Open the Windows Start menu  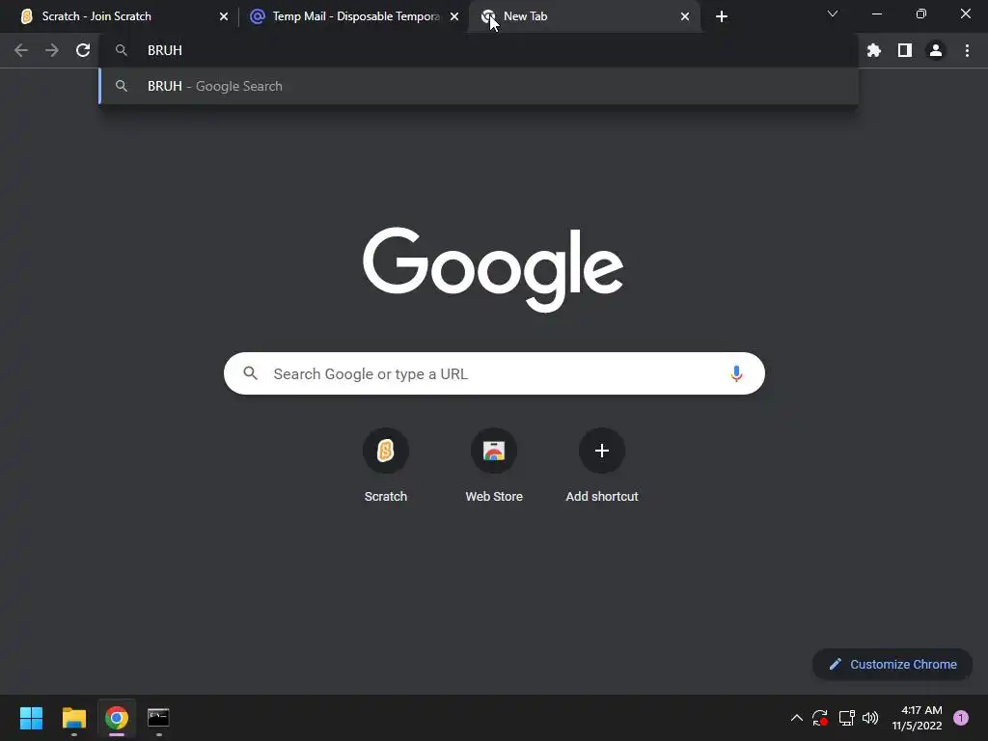pyautogui.click(x=31, y=718)
